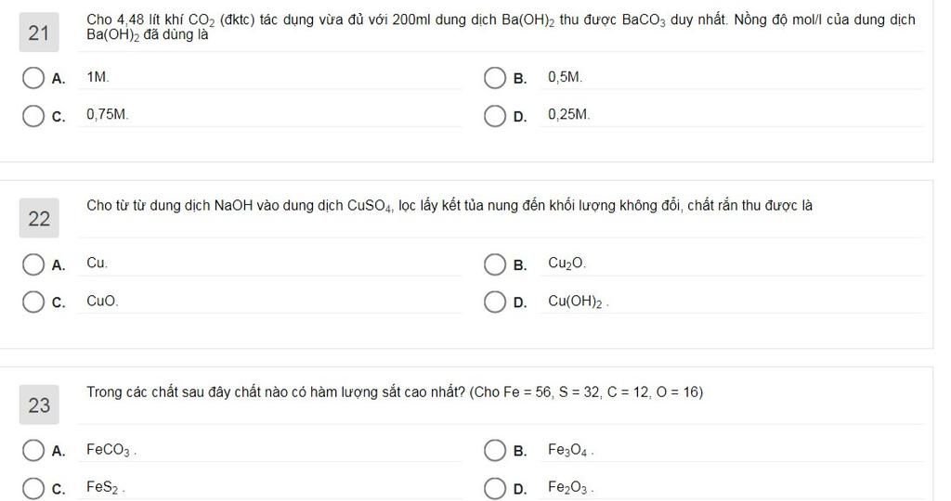Pick answer C 'FeS2' for question 23
This screenshot has height=501, width=951.
(x=34, y=488)
